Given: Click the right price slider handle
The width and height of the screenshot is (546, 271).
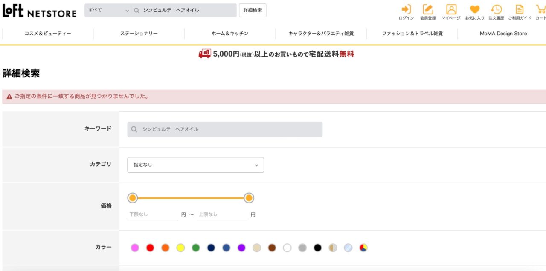Looking at the screenshot, I should 249,198.
